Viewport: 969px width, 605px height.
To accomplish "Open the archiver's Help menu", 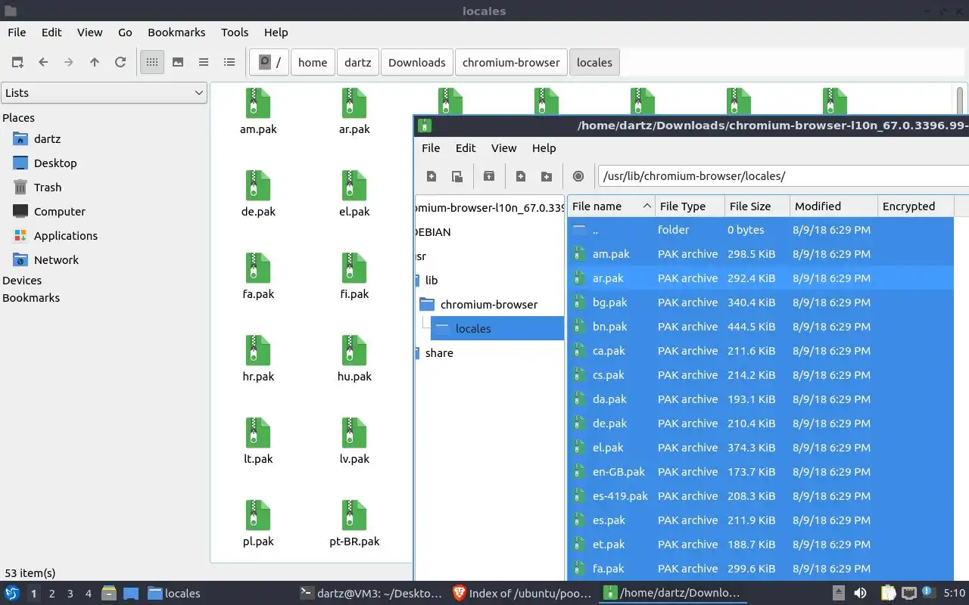I will click(544, 148).
